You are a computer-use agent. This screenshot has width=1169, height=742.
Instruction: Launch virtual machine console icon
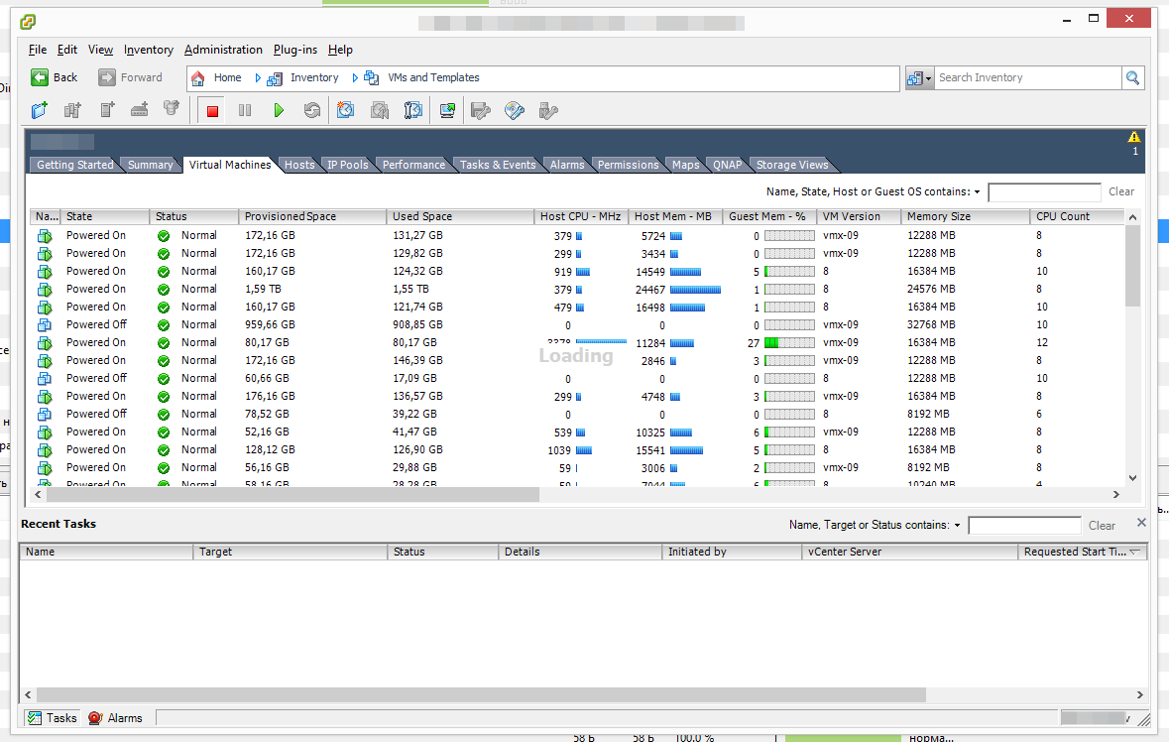(447, 110)
